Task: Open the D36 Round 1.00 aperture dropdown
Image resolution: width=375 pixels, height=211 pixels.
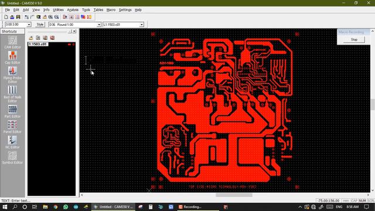Action: click(x=99, y=25)
